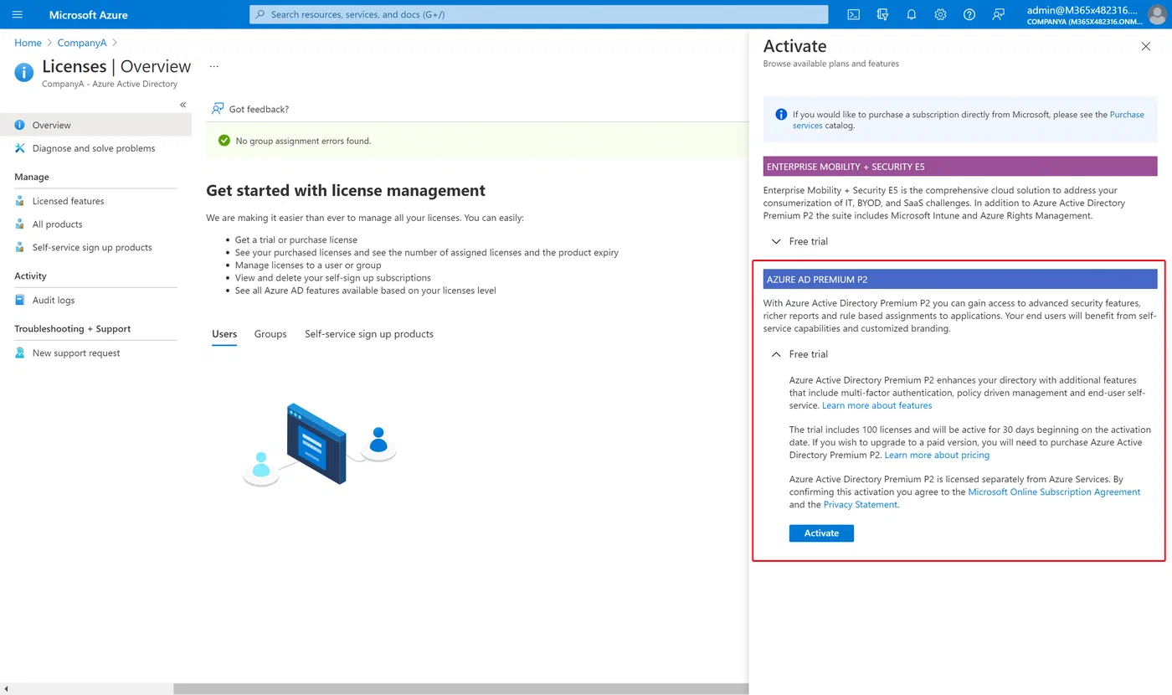This screenshot has width=1172, height=695.
Task: Click the license management illustration
Action: [x=320, y=444]
